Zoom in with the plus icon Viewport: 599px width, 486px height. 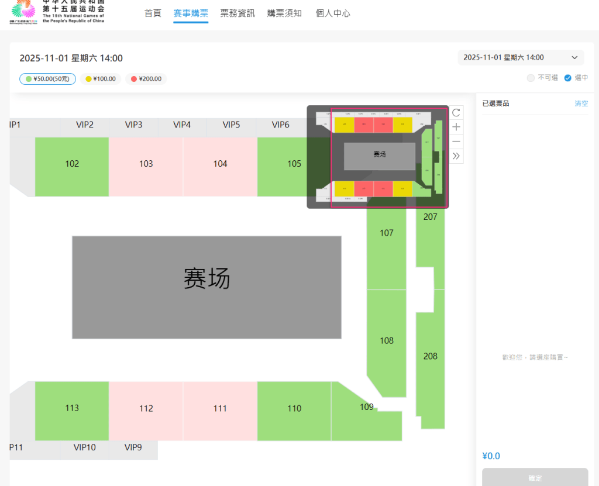(x=456, y=127)
